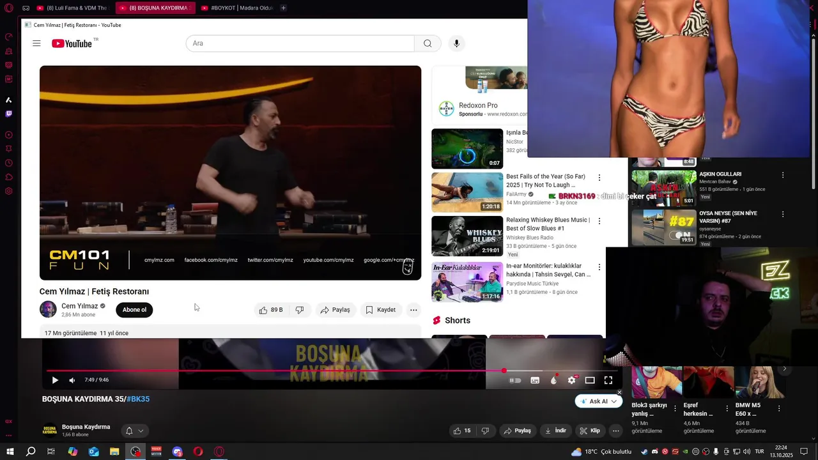Seek on the Boşuna Kaydırma red progress bar
Viewport: 818px width, 460px height.
click(x=331, y=371)
